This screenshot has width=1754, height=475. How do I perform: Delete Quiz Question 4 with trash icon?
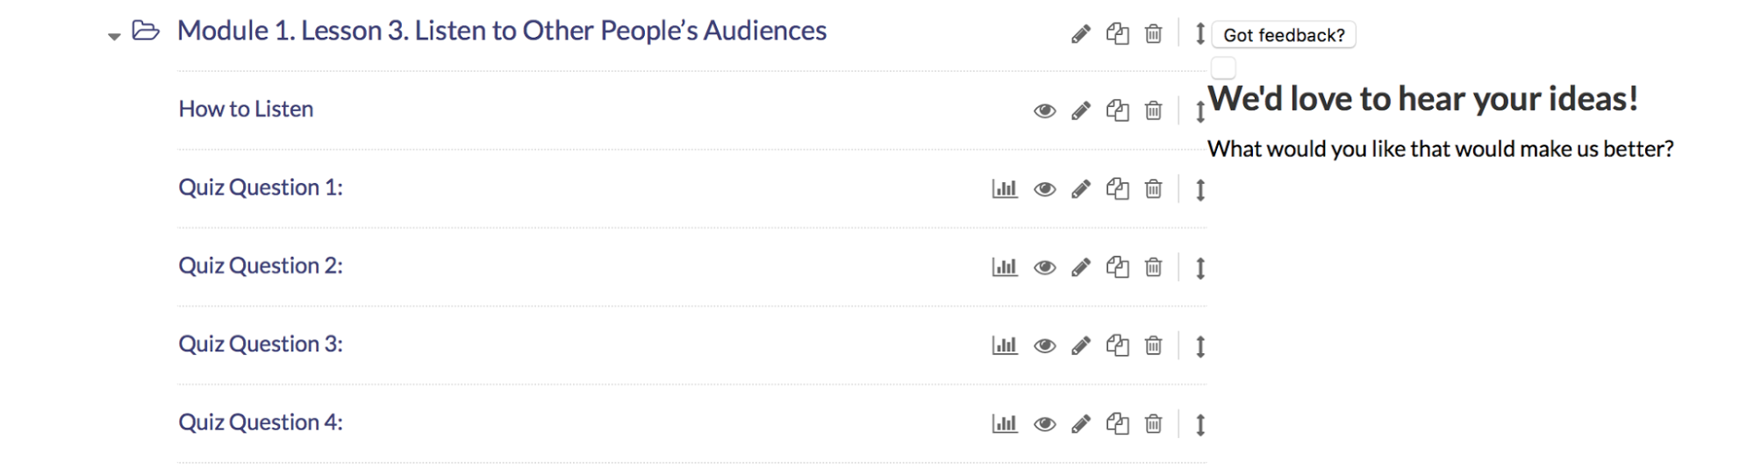[1154, 423]
